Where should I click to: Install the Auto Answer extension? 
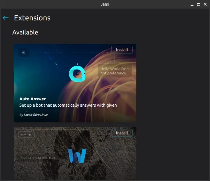(x=122, y=50)
